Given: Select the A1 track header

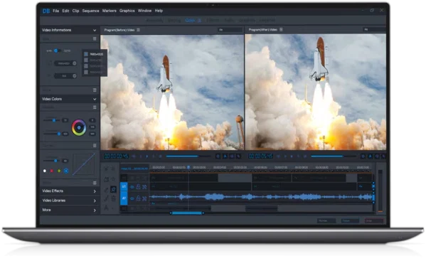Looking at the screenshot, I should point(124,198).
